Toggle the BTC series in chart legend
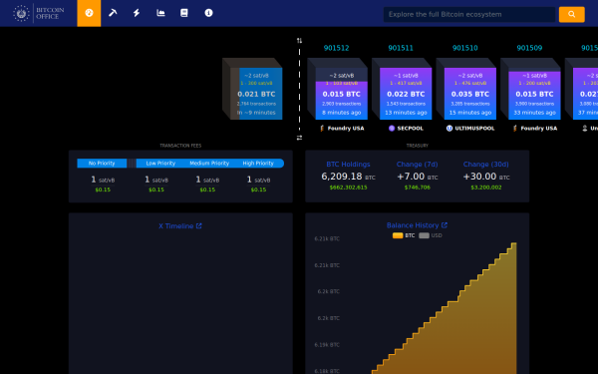This screenshot has height=374, width=598. click(404, 235)
